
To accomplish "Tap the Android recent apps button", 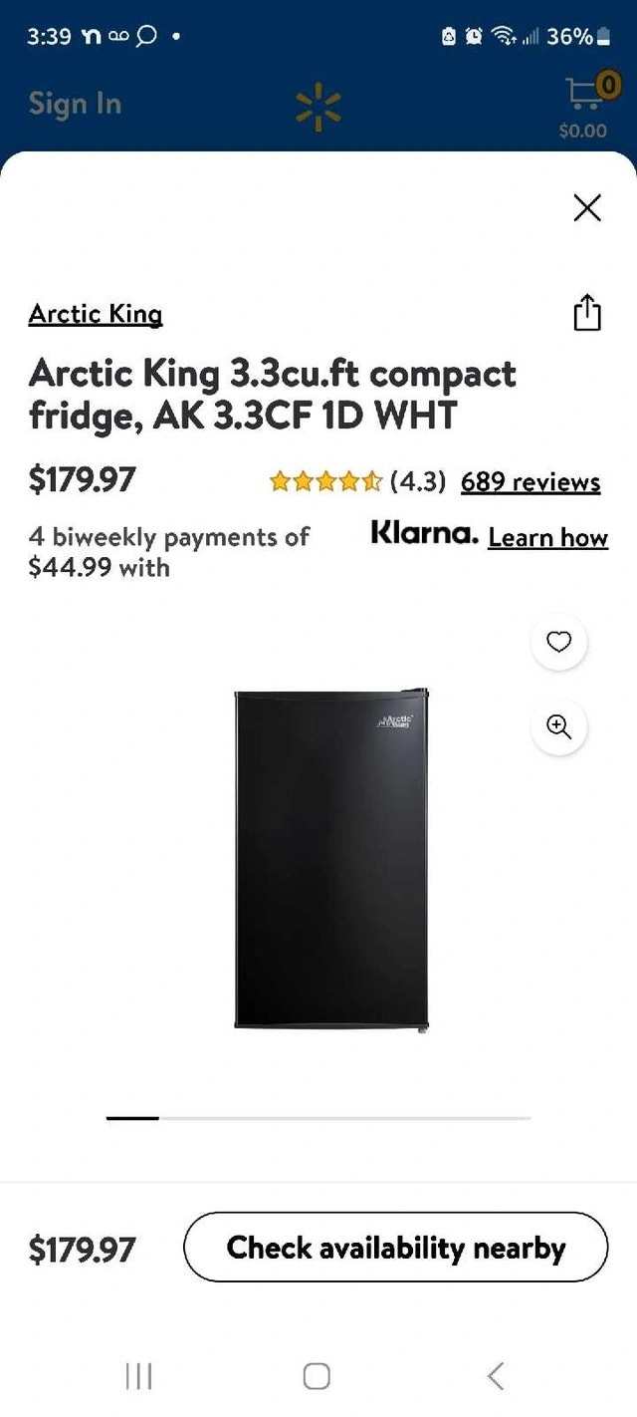I will pyautogui.click(x=139, y=1376).
